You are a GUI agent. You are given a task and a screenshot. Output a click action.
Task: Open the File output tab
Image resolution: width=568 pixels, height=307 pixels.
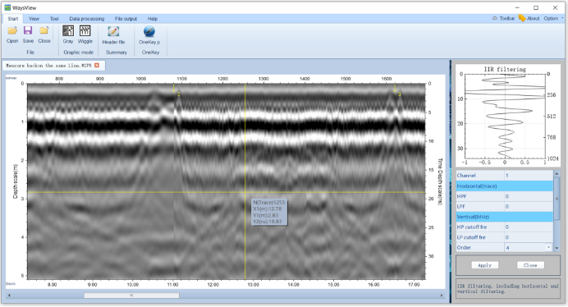(x=126, y=19)
